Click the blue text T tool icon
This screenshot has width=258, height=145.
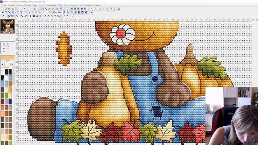click(x=21, y=12)
